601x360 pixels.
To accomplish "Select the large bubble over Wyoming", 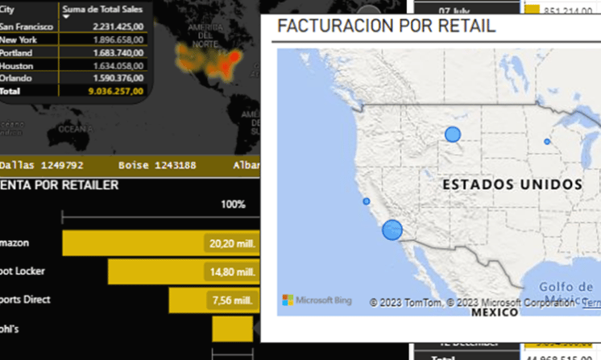I will [453, 134].
